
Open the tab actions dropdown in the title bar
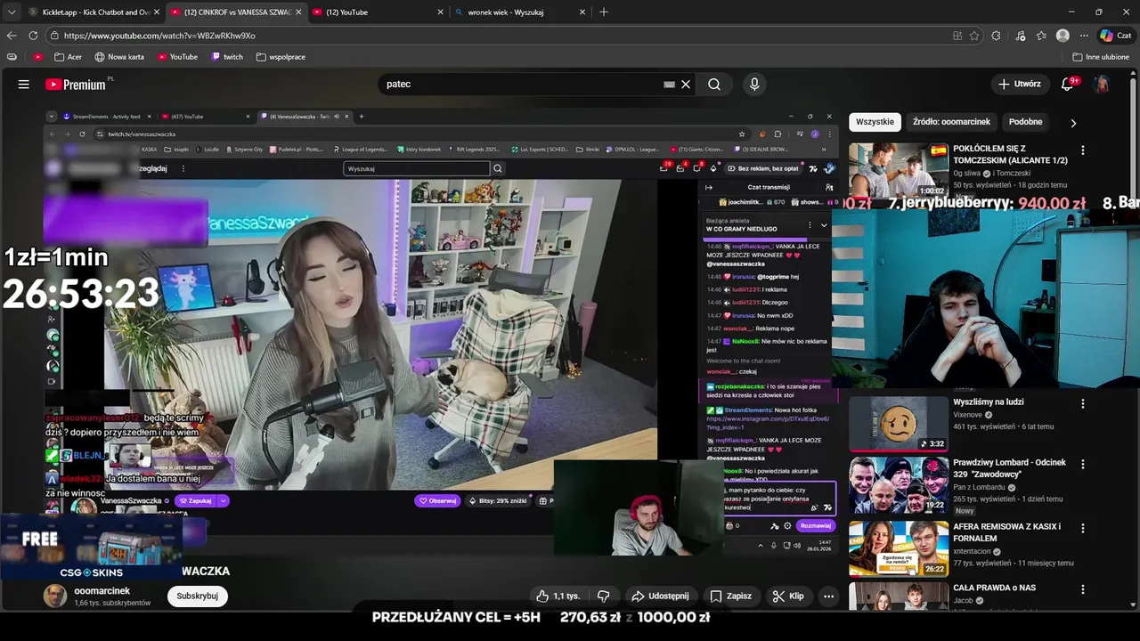pyautogui.click(x=12, y=12)
